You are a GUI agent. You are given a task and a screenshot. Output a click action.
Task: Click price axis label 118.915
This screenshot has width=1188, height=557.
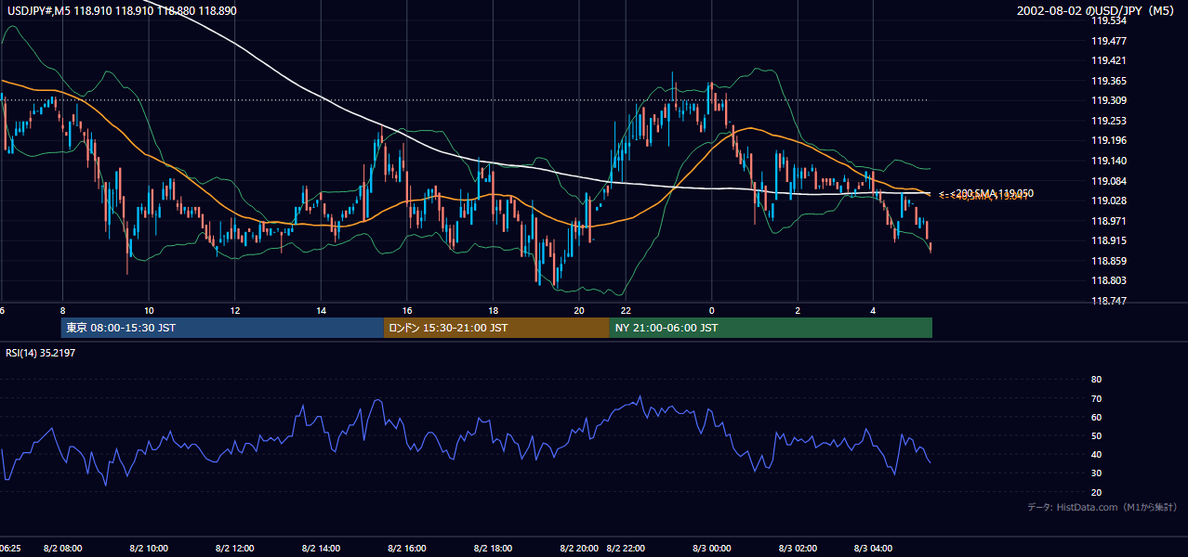1110,240
